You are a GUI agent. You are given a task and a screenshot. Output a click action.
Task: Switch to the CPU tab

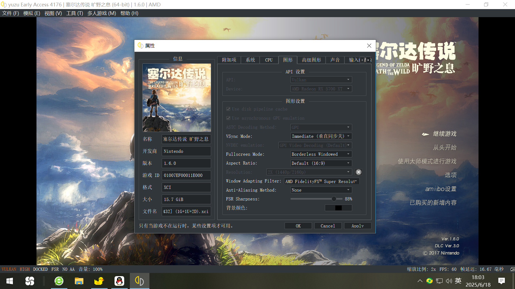[x=269, y=60]
